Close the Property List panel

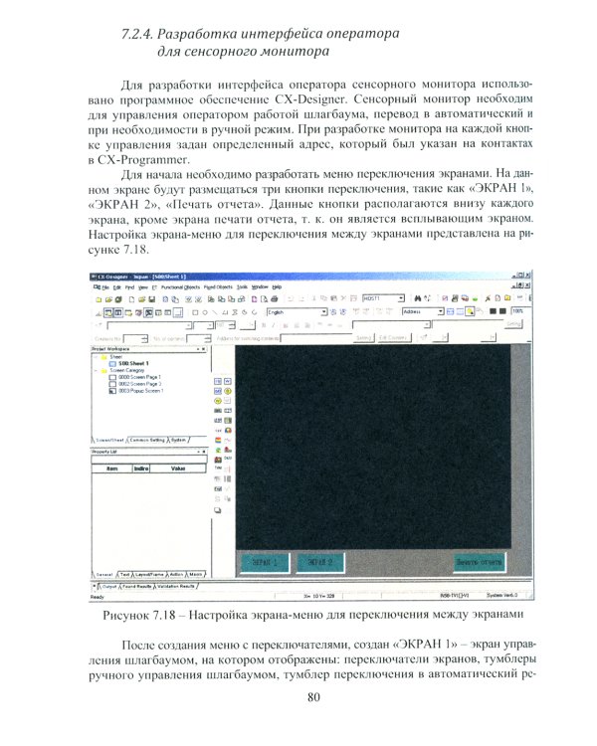click(x=204, y=452)
